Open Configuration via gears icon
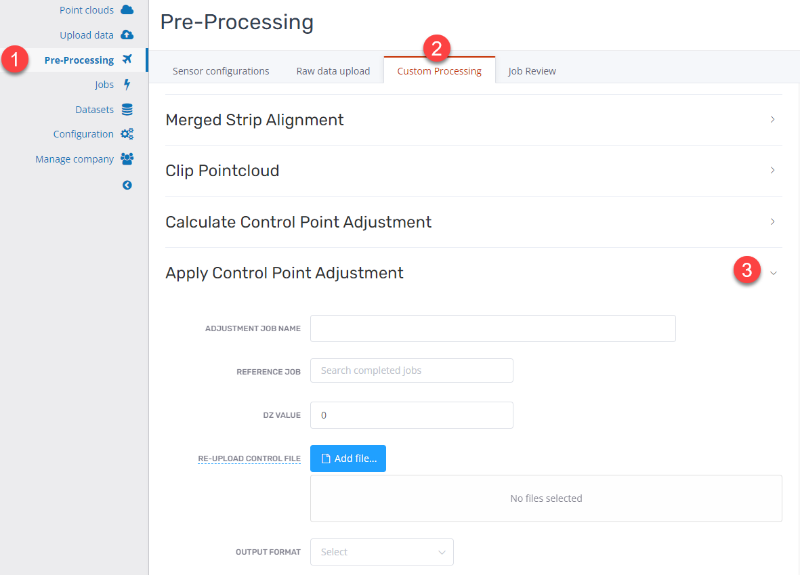Image resolution: width=800 pixels, height=575 pixels. (x=127, y=133)
